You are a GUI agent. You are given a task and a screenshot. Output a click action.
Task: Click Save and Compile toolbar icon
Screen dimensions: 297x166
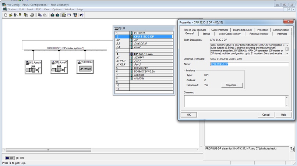tap(25, 15)
